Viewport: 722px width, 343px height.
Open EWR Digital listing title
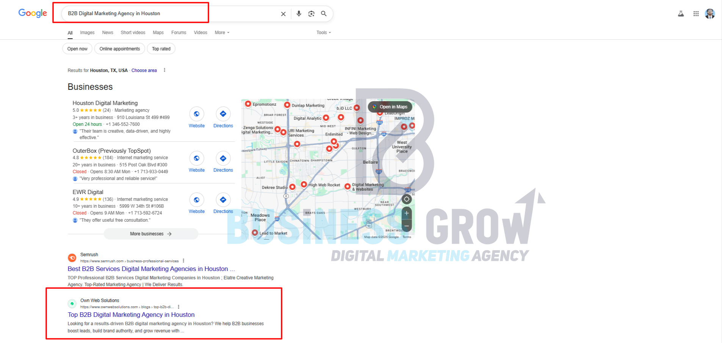88,192
